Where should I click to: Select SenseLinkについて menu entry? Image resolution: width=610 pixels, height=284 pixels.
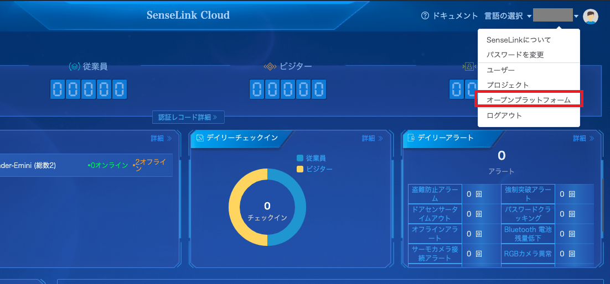click(519, 40)
